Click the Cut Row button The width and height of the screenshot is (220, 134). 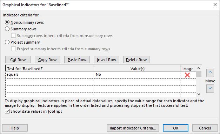18,60
